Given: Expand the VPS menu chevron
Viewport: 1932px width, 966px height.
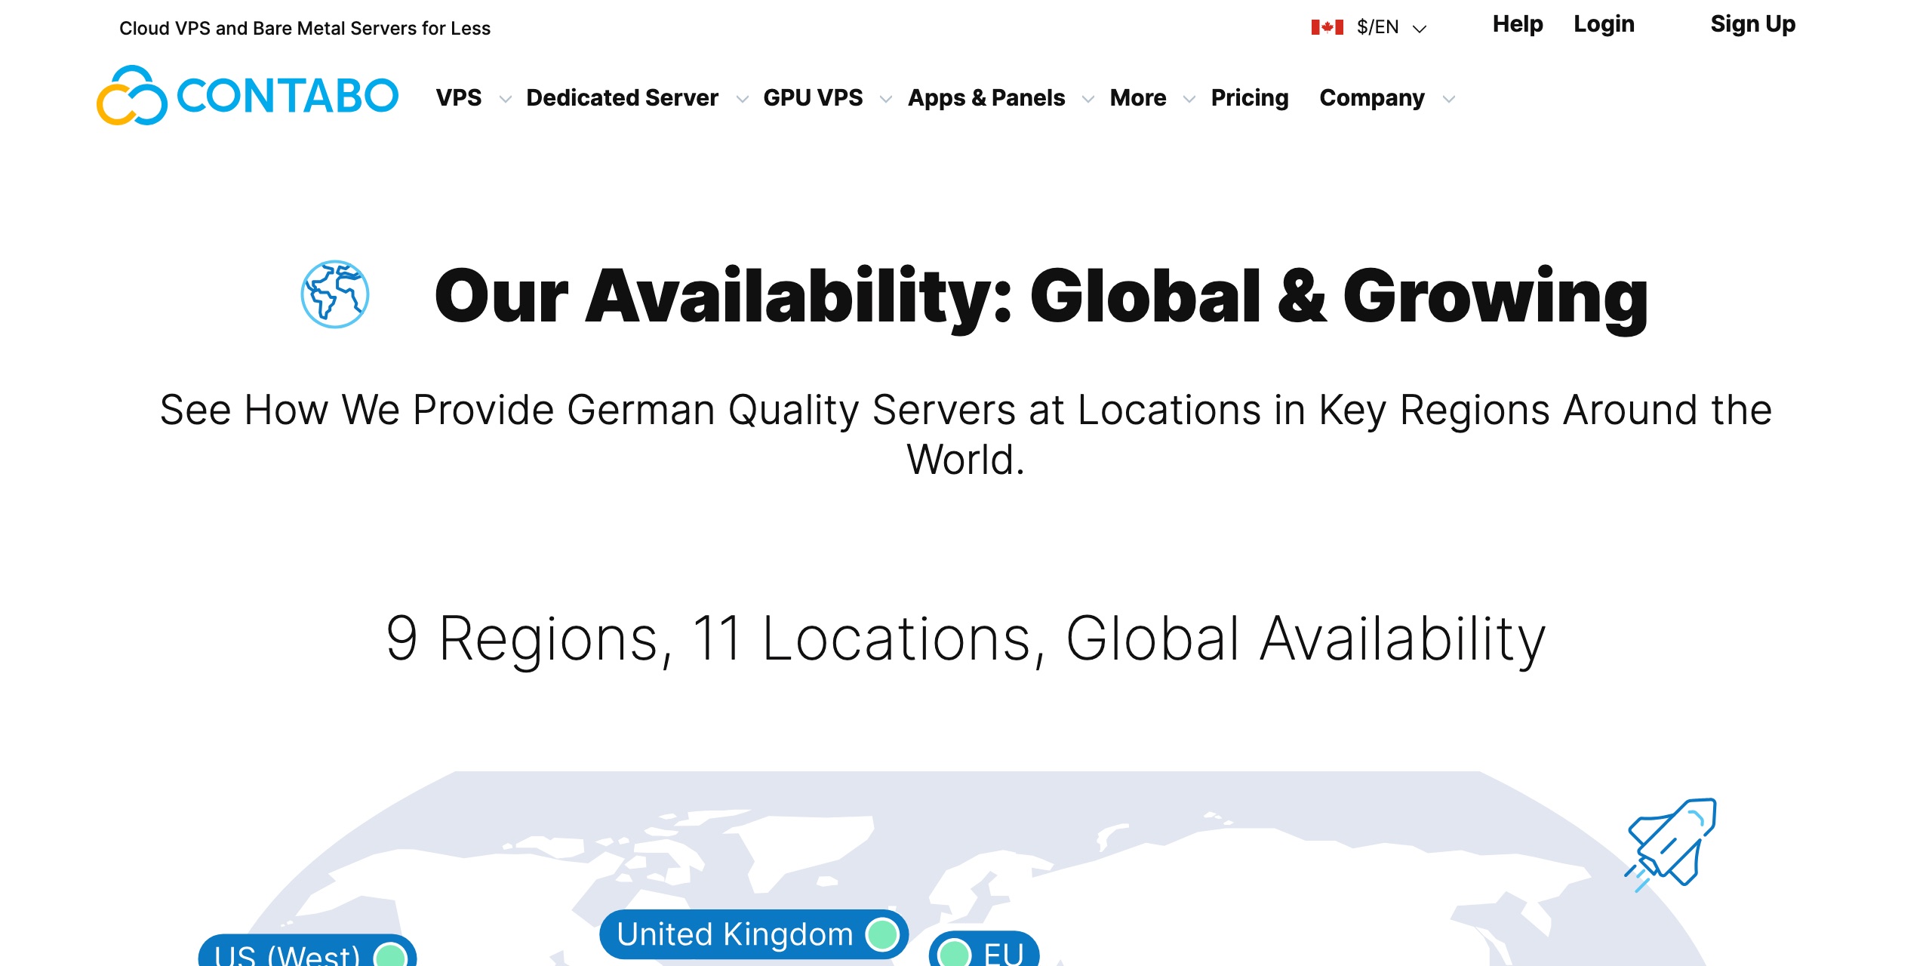Looking at the screenshot, I should point(506,99).
